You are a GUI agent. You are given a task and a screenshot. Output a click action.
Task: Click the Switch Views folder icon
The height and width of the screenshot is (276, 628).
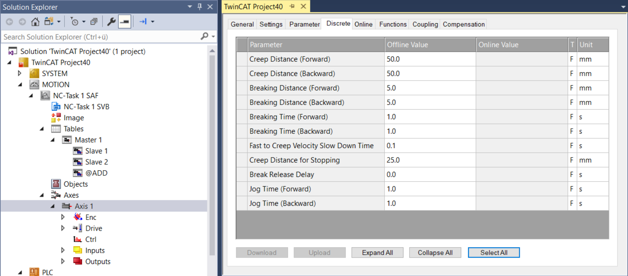(49, 21)
